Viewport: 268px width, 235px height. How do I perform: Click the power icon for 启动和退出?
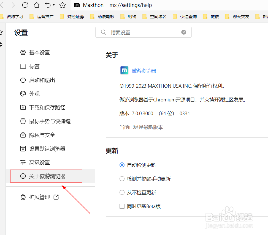(x=23, y=80)
